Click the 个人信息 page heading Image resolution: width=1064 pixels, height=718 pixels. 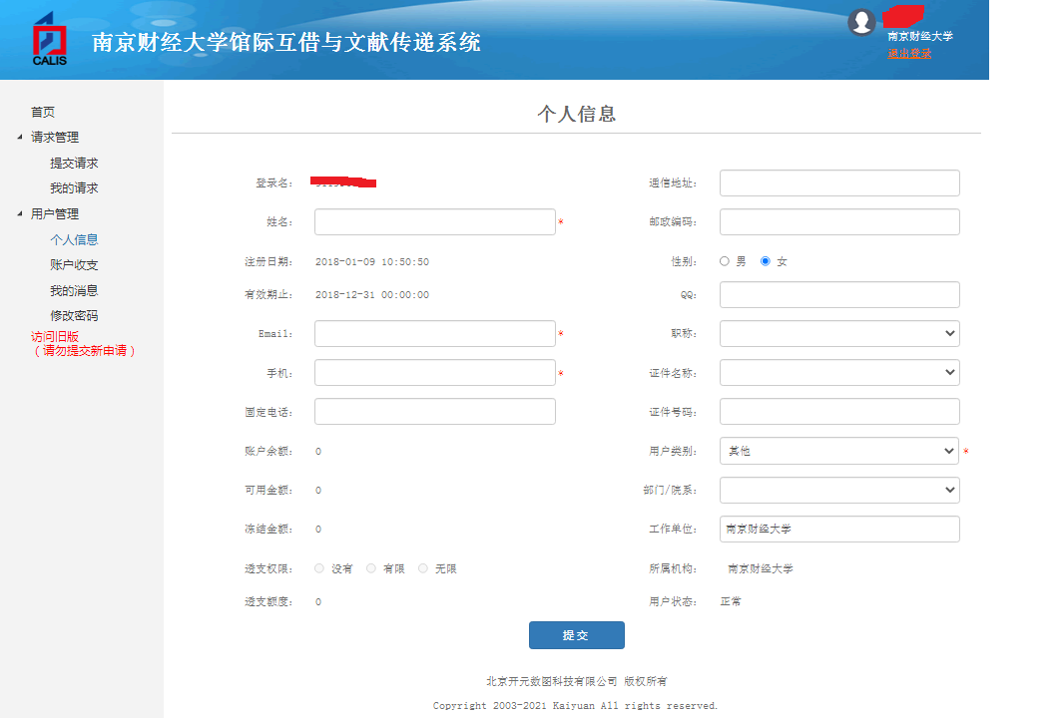tap(576, 114)
